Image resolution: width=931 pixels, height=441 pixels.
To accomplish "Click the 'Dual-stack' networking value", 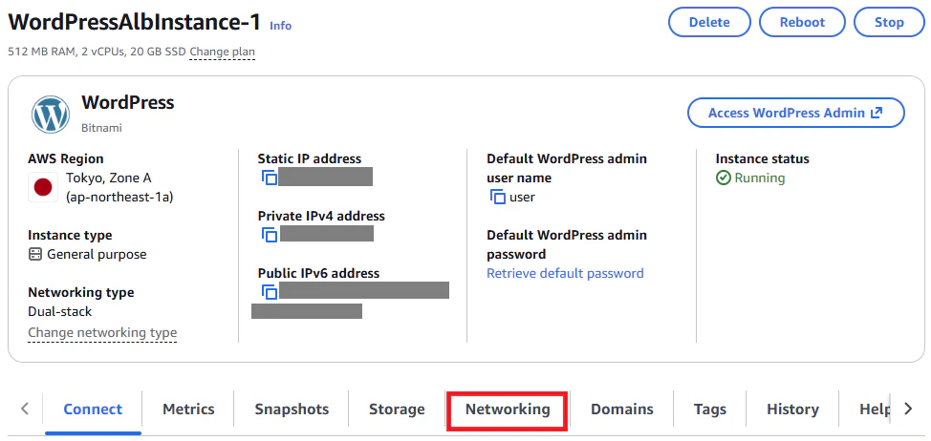I will (x=60, y=311).
